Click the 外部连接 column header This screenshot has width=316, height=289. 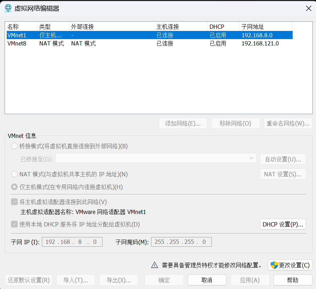(x=112, y=27)
